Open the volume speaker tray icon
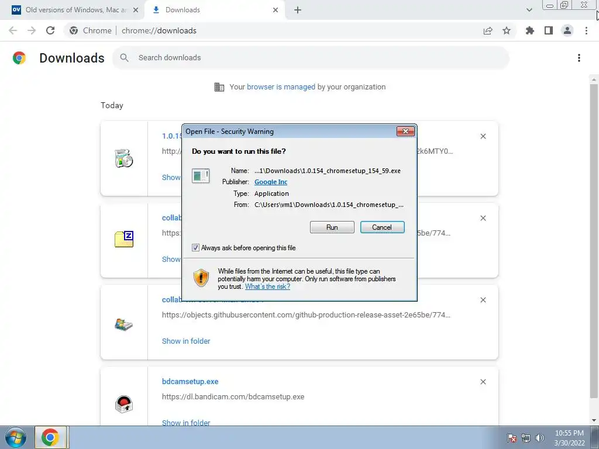Viewport: 599px width, 449px height. click(540, 438)
